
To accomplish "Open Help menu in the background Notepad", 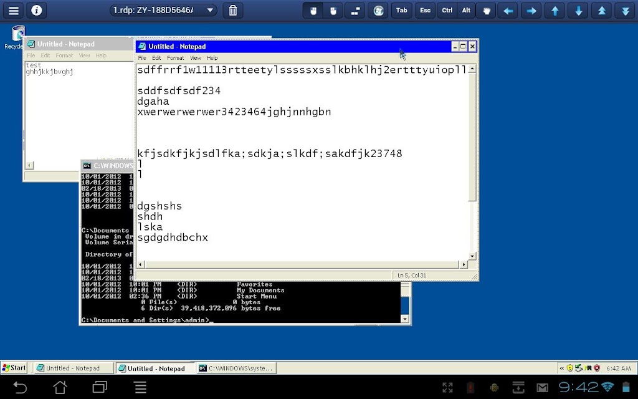I will click(101, 55).
